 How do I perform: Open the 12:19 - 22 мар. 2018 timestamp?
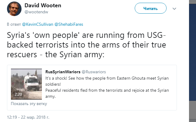(28, 116)
